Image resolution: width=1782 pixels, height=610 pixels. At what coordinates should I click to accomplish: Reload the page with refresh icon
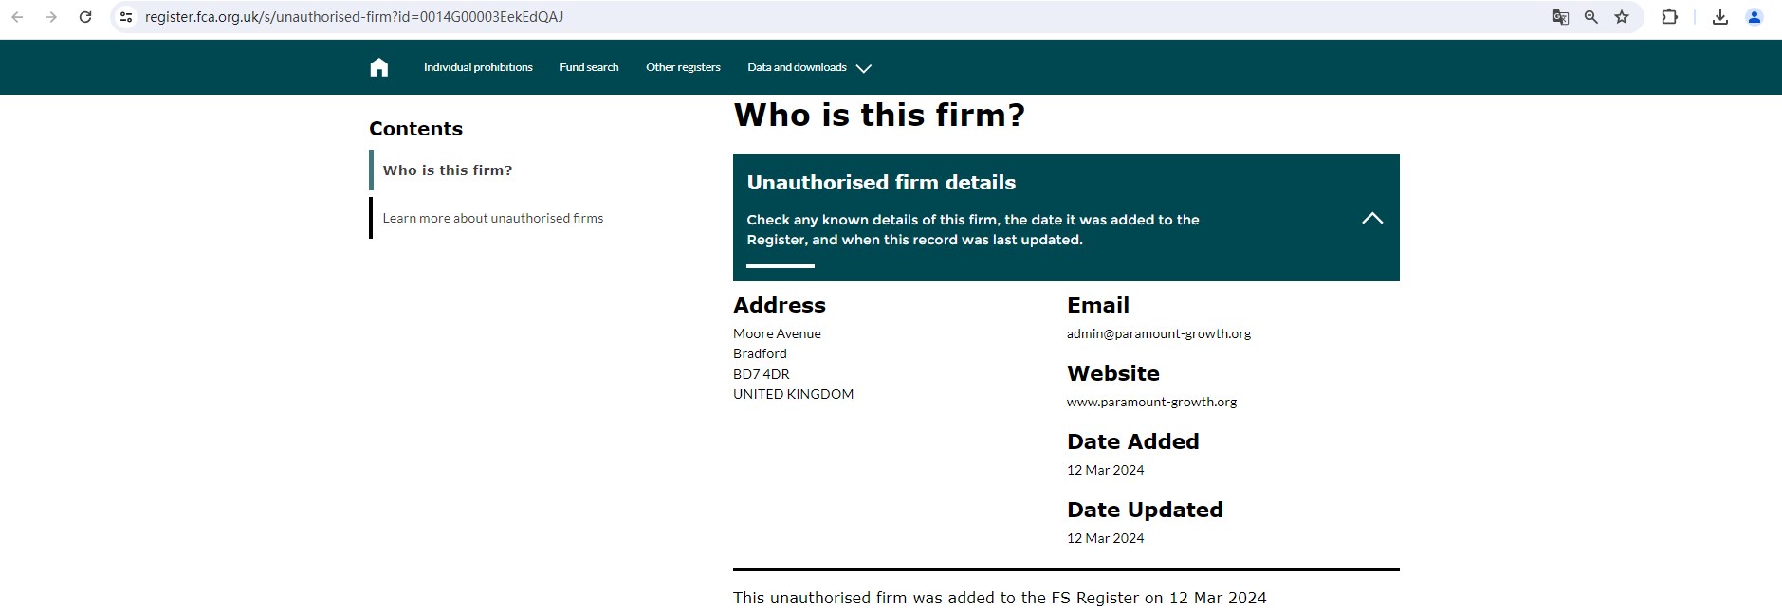click(x=85, y=17)
